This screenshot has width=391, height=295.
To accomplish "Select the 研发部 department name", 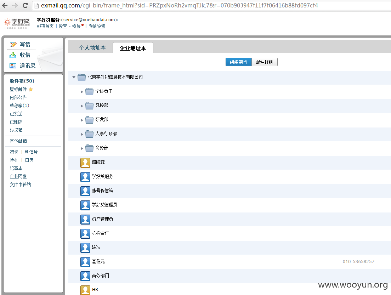I will click(x=102, y=120).
